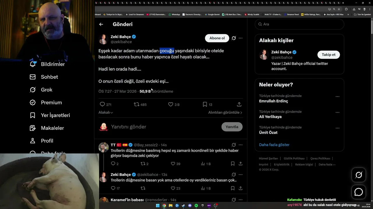
Task: Open Grok in the left sidebar
Action: (x=41, y=90)
